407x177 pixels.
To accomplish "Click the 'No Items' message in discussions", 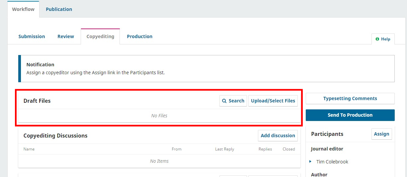I will (x=159, y=161).
